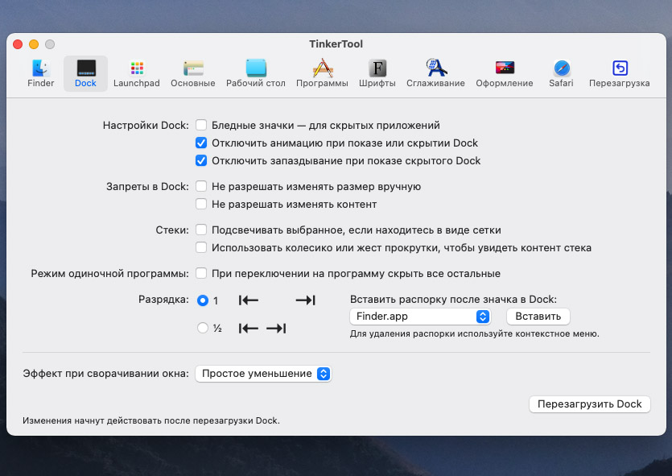
Task: Click the TinkerTool window title
Action: click(336, 43)
